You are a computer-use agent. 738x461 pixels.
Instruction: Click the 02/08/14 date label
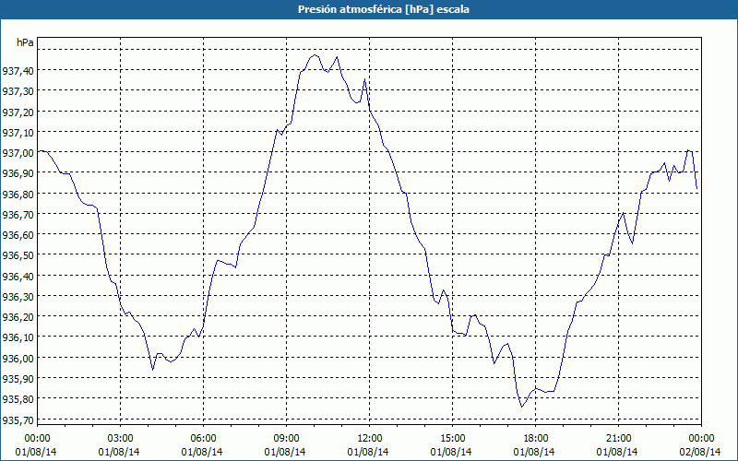[701, 452]
